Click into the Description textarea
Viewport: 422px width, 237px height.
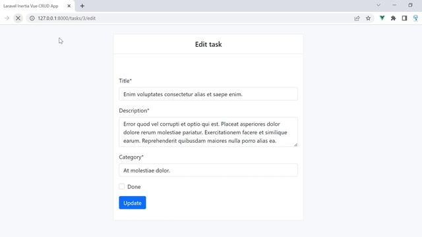208,132
